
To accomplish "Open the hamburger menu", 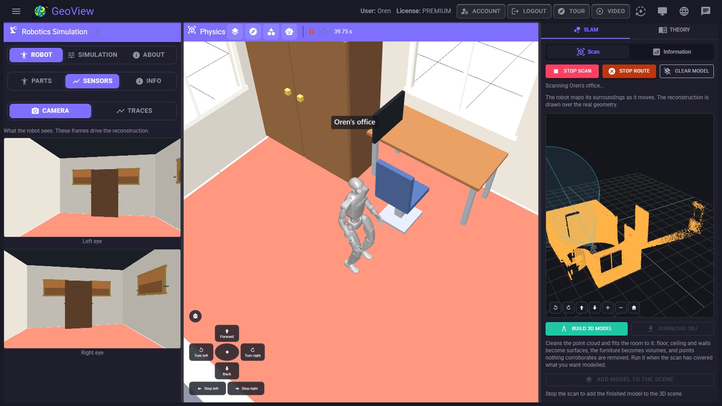I will pyautogui.click(x=16, y=11).
